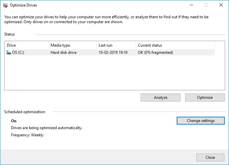The width and height of the screenshot is (229, 165).
Task: Click the "Frequency: Weekly" text
Action: pos(27,135)
